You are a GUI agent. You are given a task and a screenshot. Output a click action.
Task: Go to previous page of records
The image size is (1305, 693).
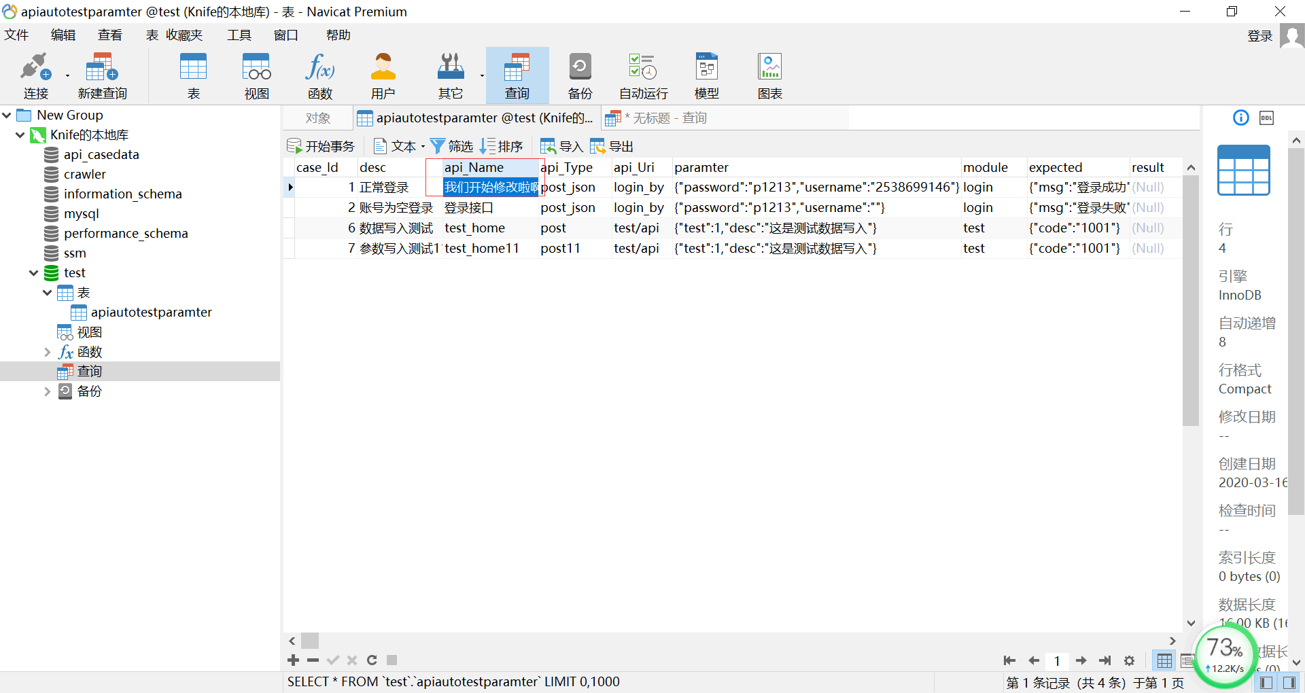(x=1034, y=660)
